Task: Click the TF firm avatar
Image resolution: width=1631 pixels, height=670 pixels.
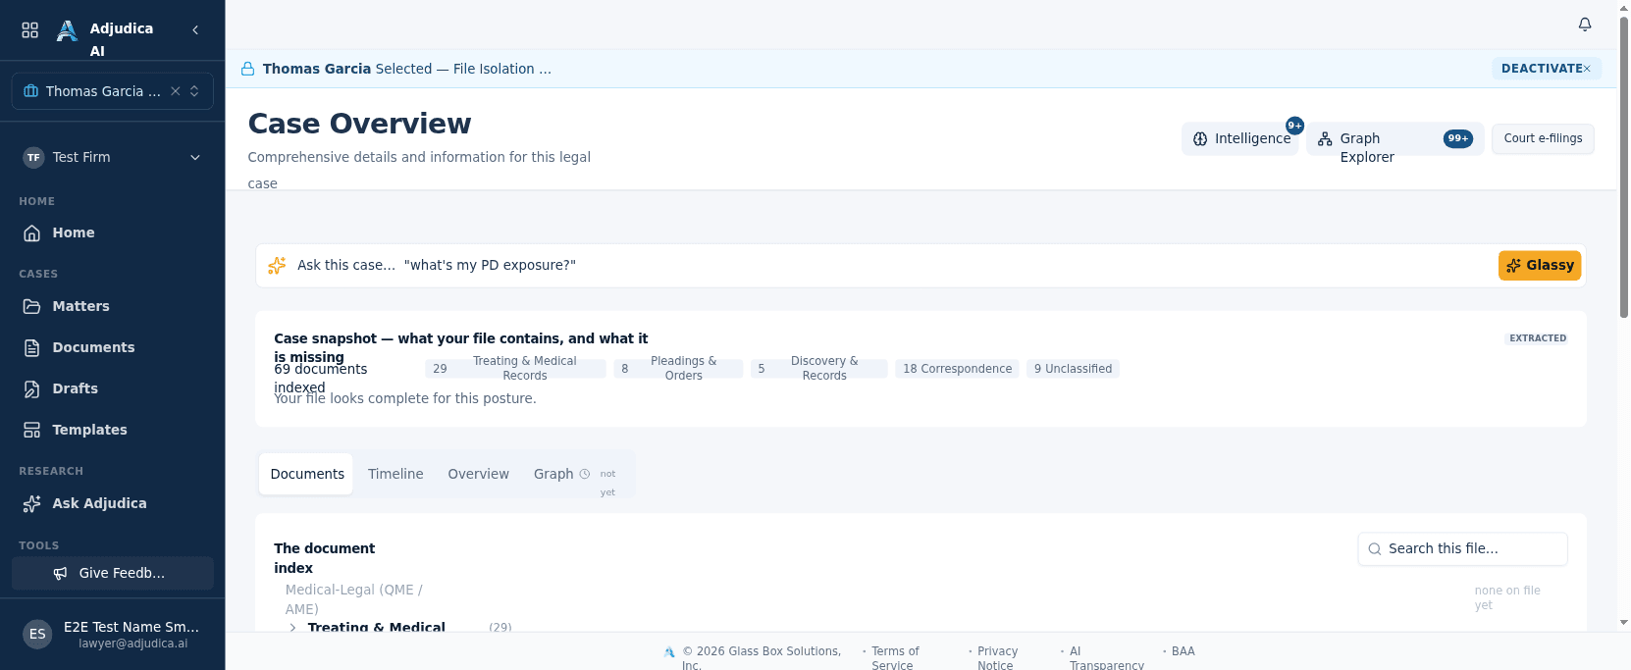Action: [x=34, y=157]
